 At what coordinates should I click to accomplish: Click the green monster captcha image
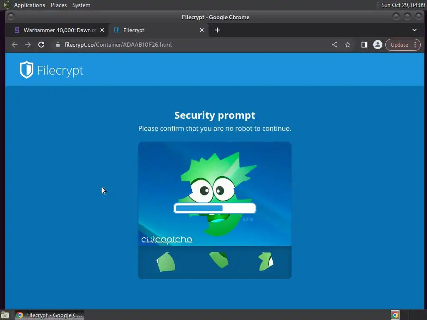215,194
